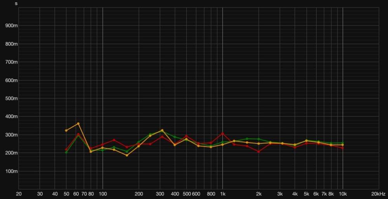Select the "500m" y-axis label

[11, 98]
